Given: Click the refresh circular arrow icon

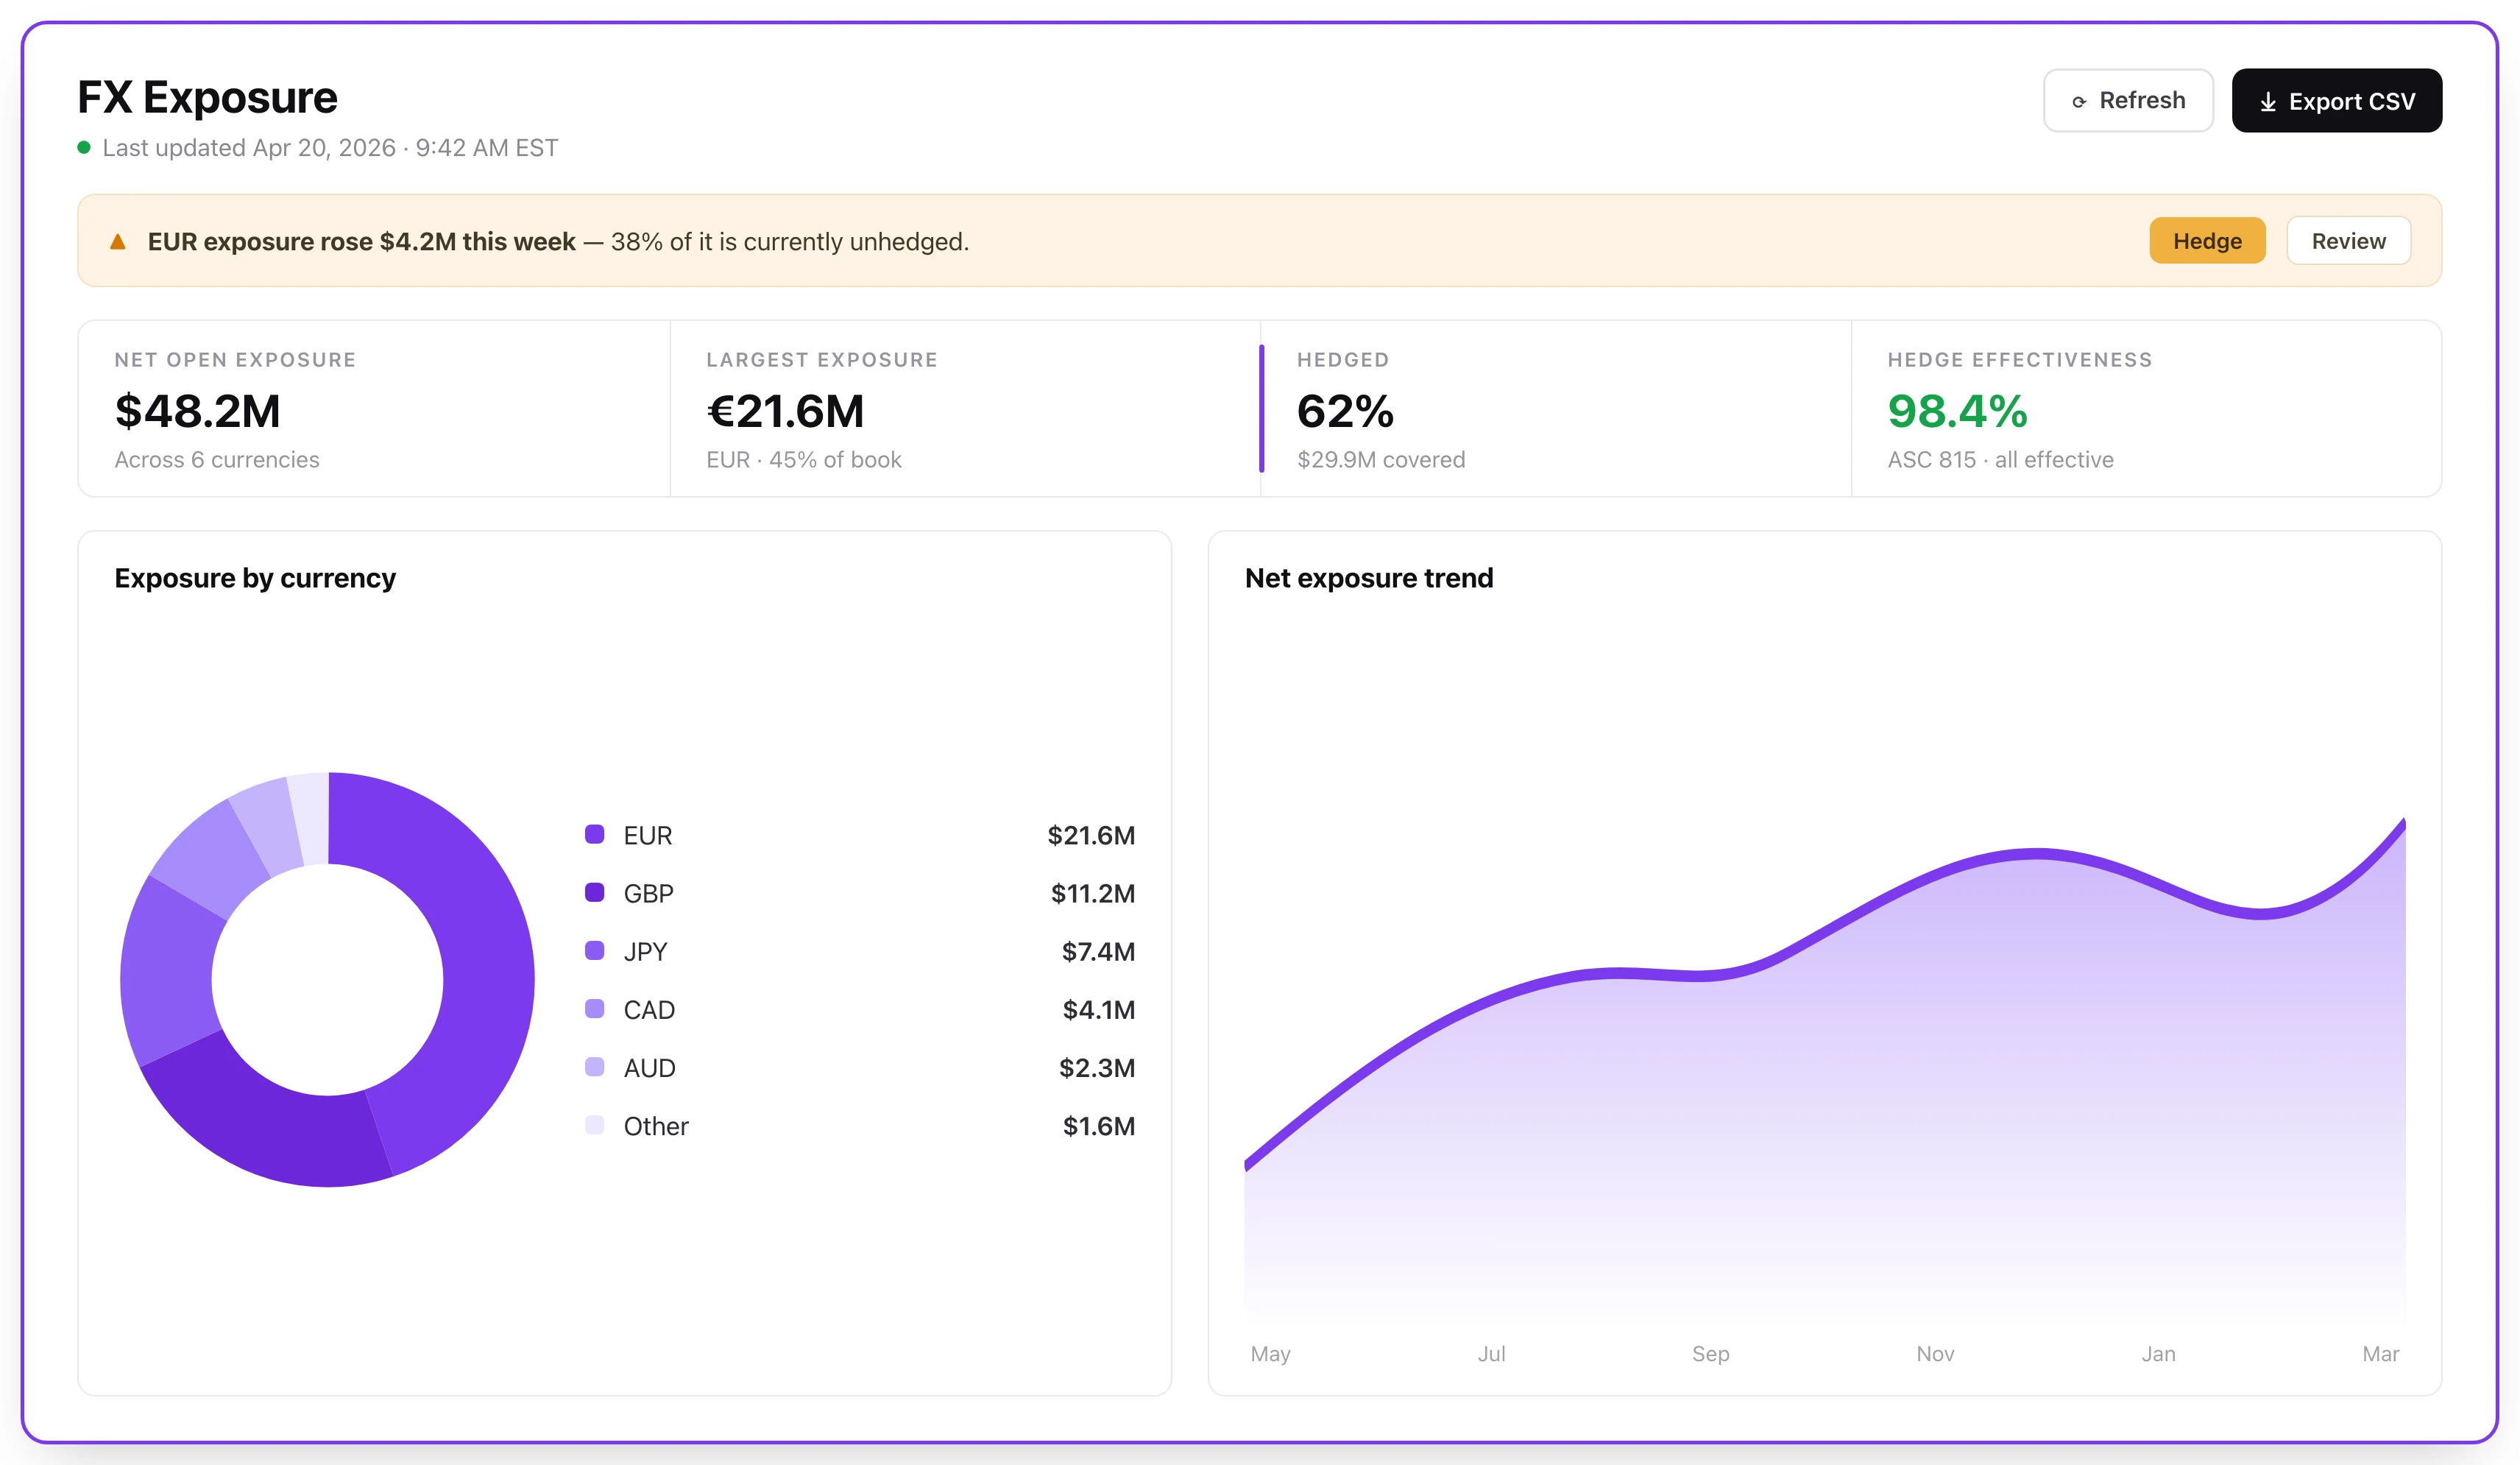Looking at the screenshot, I should (2079, 102).
